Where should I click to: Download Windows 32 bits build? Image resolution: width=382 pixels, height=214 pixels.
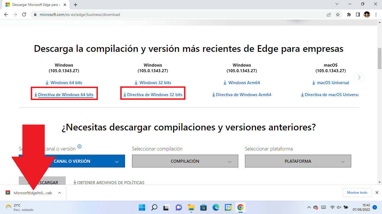[153, 83]
